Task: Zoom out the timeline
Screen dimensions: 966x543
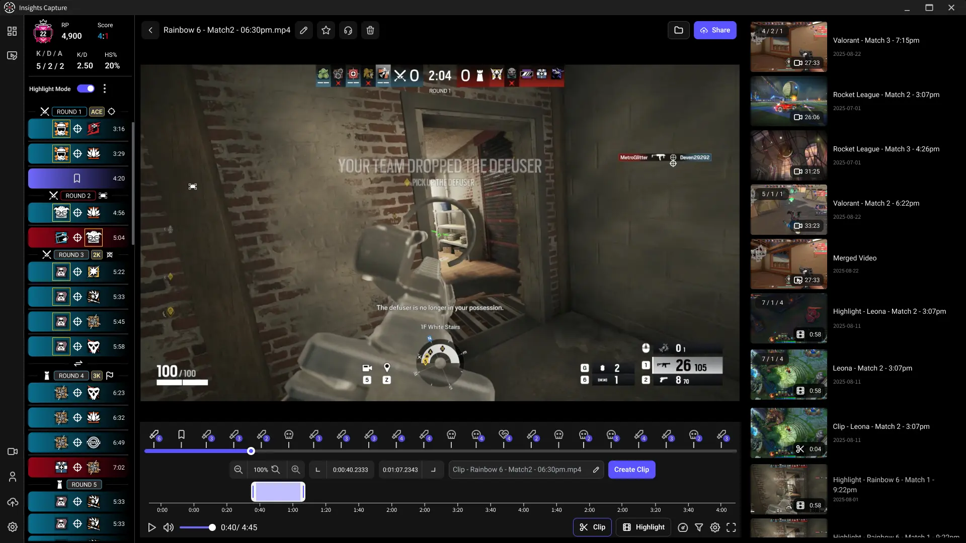Action: point(238,470)
